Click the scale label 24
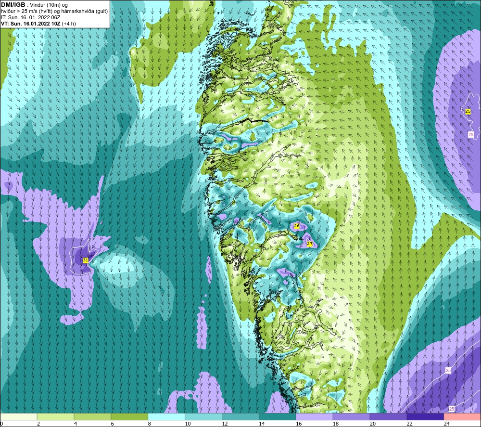The width and height of the screenshot is (481, 427). (x=447, y=424)
